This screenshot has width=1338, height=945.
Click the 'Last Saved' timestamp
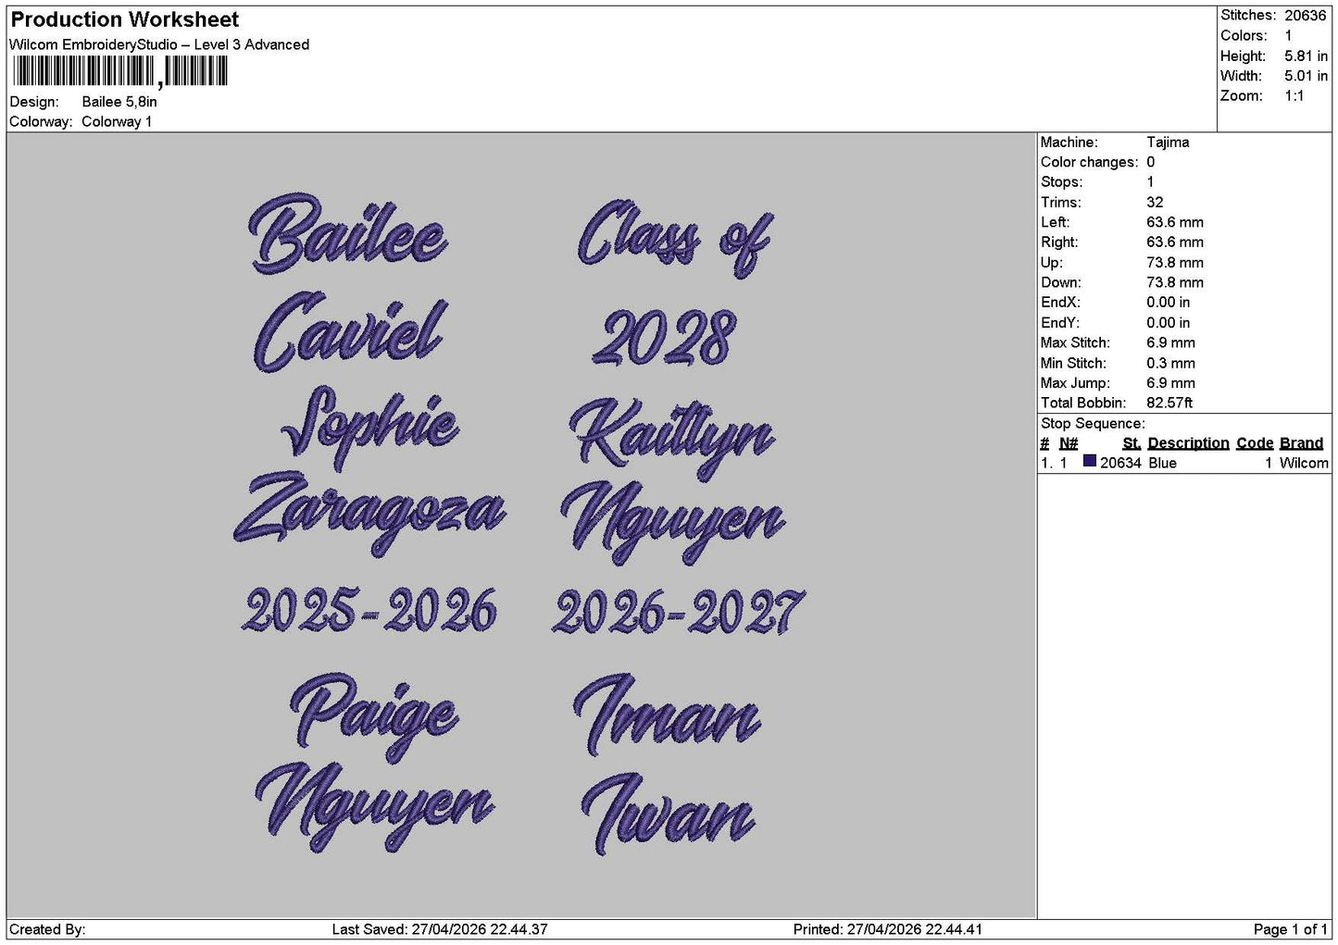[440, 929]
